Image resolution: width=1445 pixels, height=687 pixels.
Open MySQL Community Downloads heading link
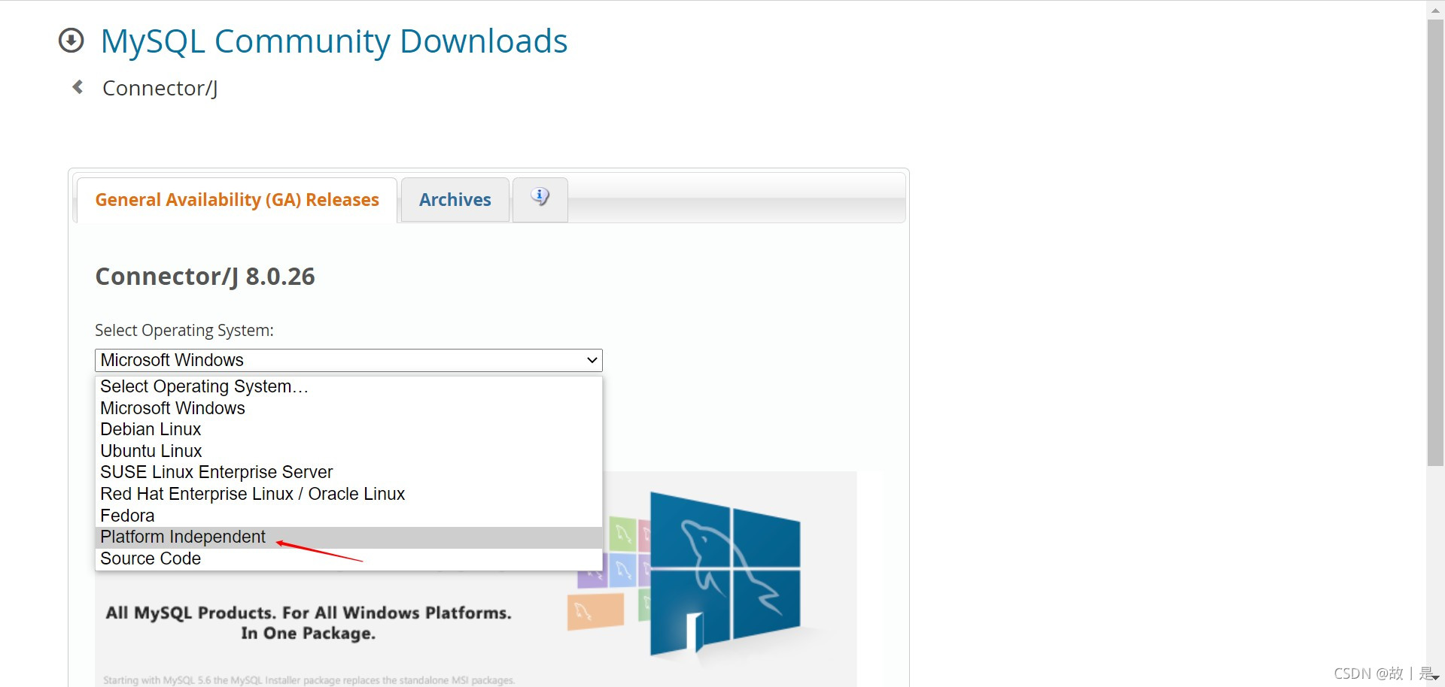334,41
